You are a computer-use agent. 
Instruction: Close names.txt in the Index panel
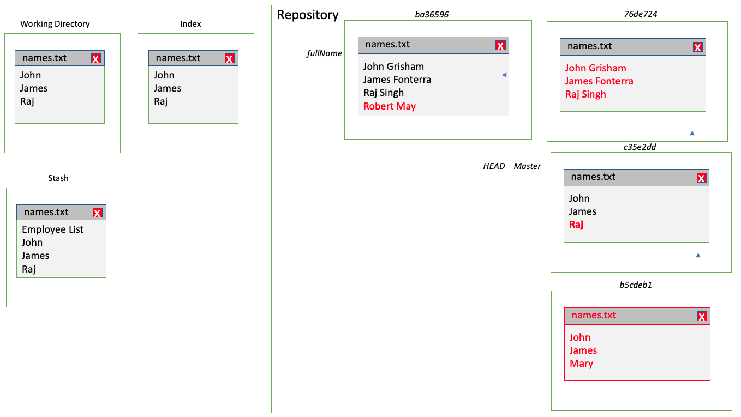tap(229, 58)
